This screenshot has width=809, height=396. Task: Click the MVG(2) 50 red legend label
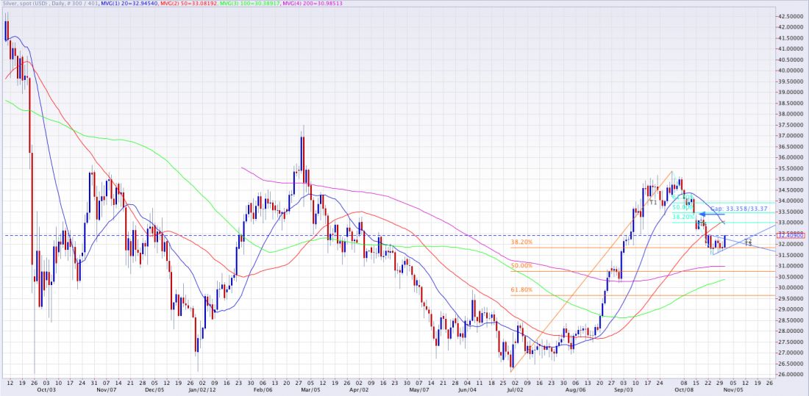click(x=185, y=4)
